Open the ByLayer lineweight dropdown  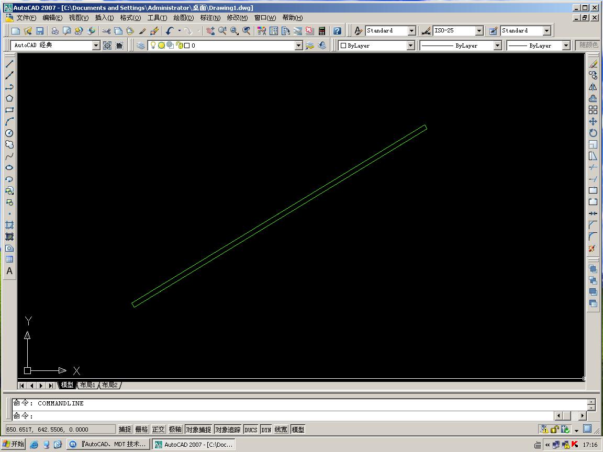(566, 46)
